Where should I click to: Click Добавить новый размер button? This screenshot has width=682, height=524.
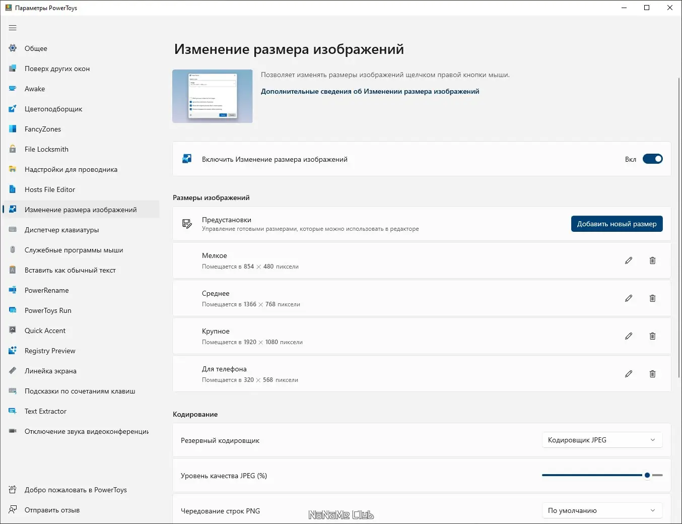617,224
